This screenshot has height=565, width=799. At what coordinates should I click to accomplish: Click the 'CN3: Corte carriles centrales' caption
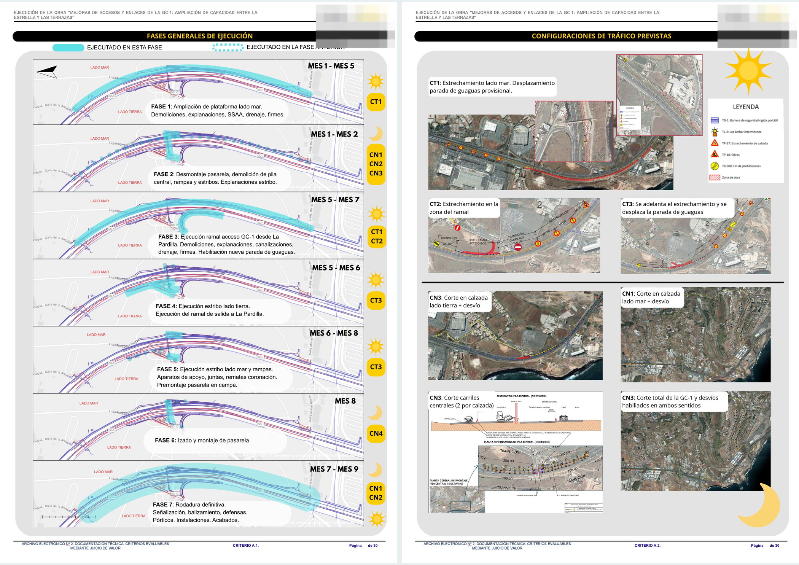pos(462,402)
